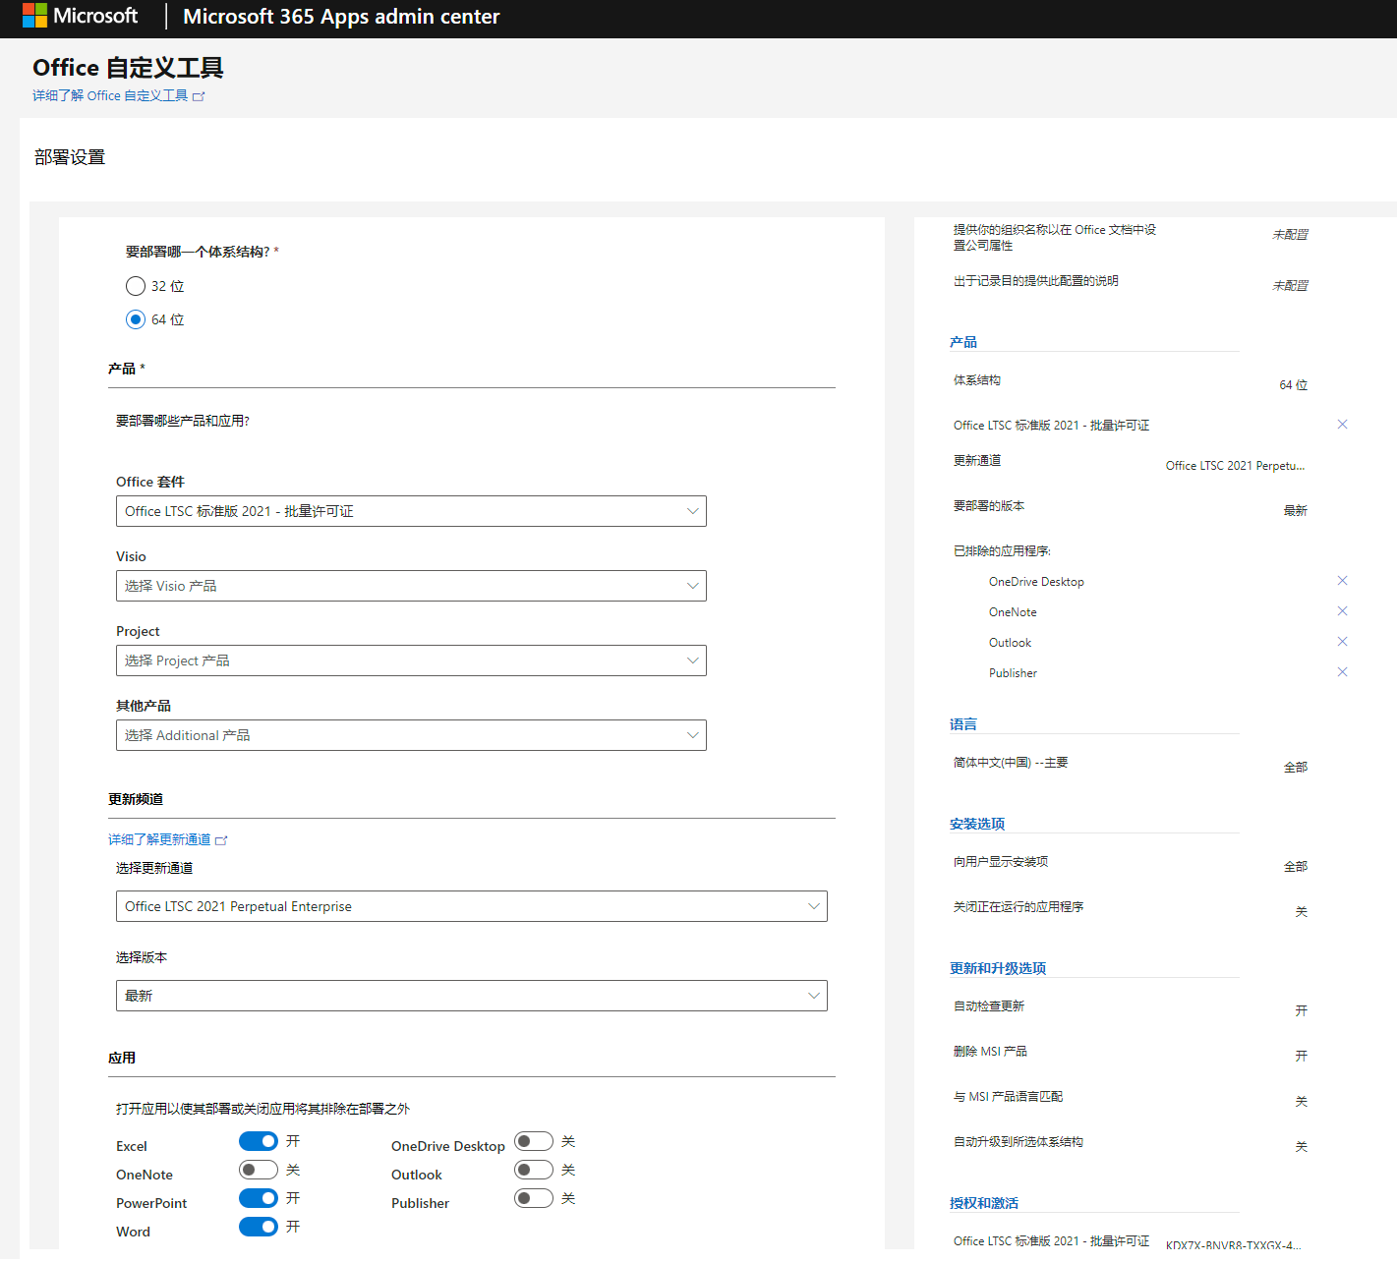The height and width of the screenshot is (1263, 1397).
Task: Click the 关闭正在运行的应用程序 summary row
Action: pyautogui.click(x=1131, y=908)
